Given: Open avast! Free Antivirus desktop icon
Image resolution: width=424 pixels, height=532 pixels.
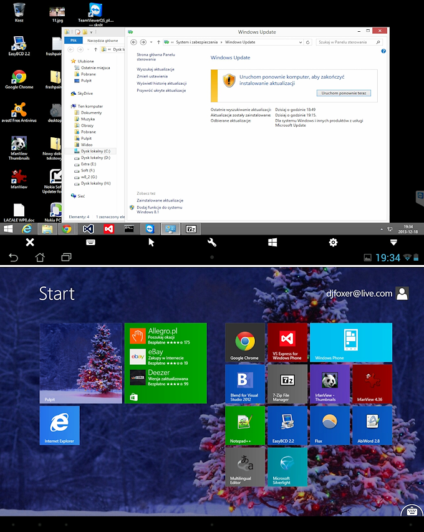Looking at the screenshot, I should coord(19,112).
